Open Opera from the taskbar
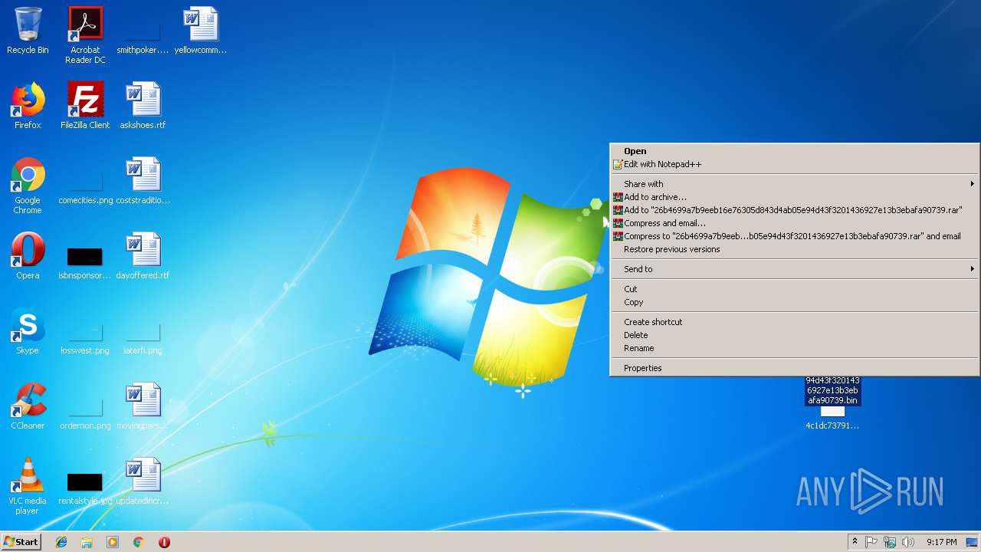Viewport: 981px width, 552px height. coord(164,542)
